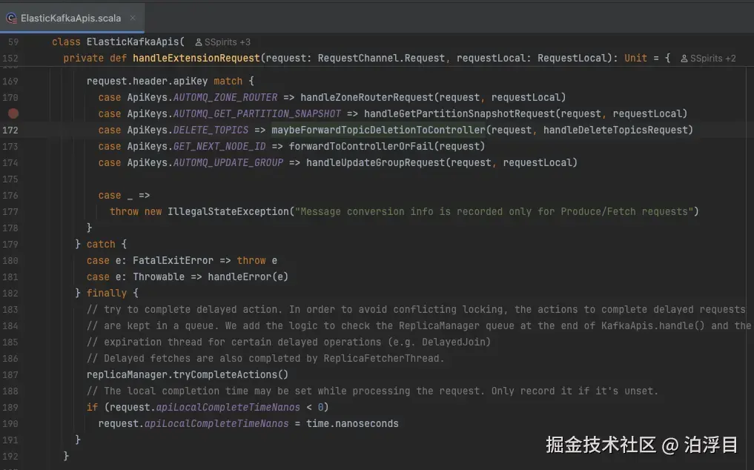Screen dimensions: 754x470
Task: Place the caret on replicaManager.tryCompleteActions call
Action: point(185,374)
